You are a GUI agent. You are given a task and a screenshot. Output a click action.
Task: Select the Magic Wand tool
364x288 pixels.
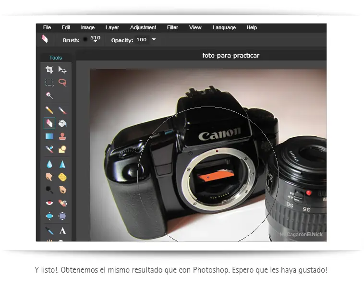pyautogui.click(x=49, y=96)
